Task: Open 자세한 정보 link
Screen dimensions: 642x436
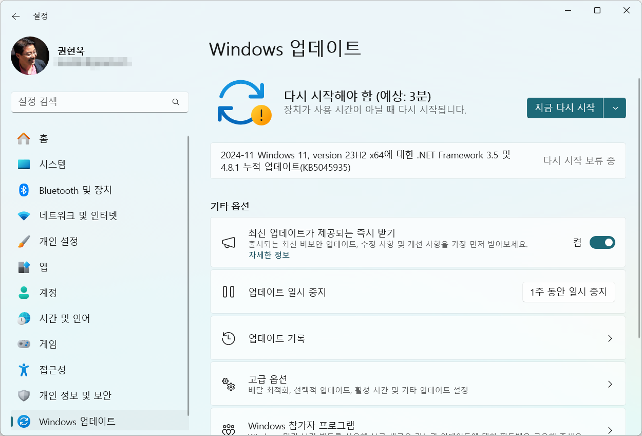Action: click(x=269, y=255)
